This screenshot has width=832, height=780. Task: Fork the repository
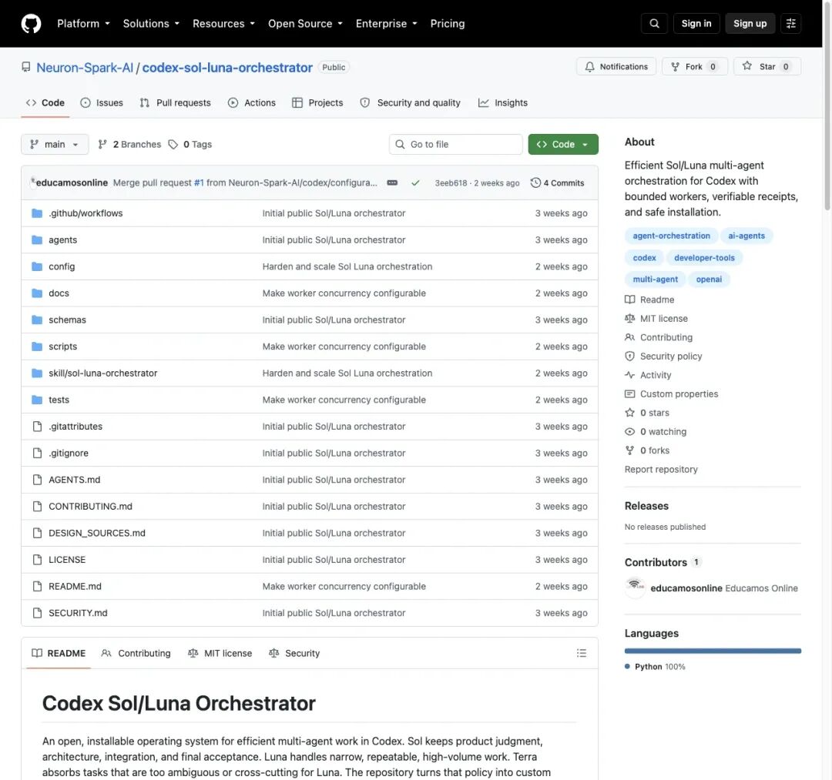point(694,66)
